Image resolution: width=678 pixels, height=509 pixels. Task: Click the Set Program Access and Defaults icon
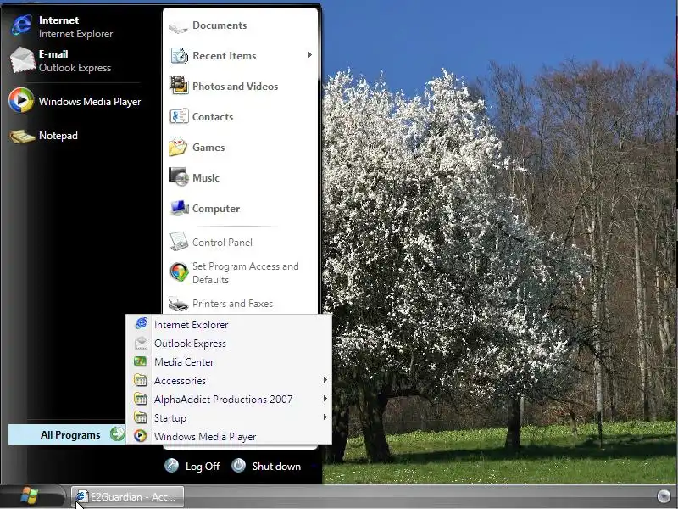pos(179,272)
